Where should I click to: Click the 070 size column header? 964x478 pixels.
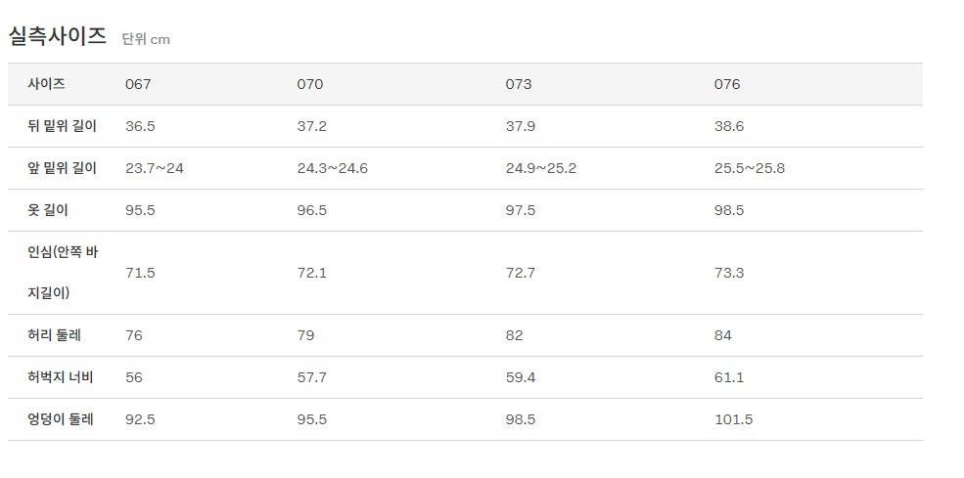tap(309, 84)
